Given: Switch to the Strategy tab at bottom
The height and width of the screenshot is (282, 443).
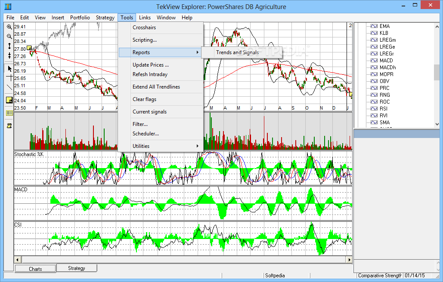Looking at the screenshot, I should (77, 268).
